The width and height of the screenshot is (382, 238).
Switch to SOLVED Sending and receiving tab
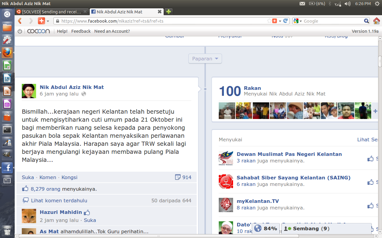pyautogui.click(x=52, y=12)
